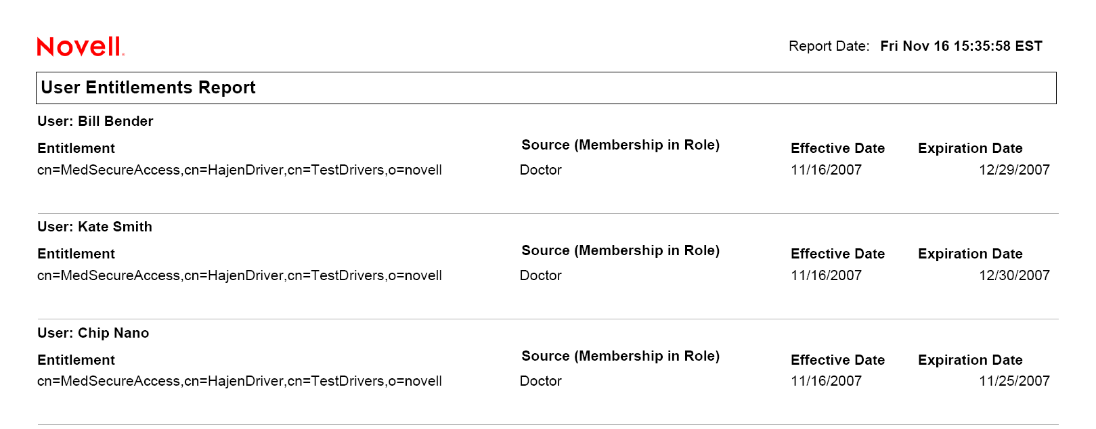Screen dimensions: 1096x429
Task: Click the Novell logo
Action: click(x=81, y=47)
